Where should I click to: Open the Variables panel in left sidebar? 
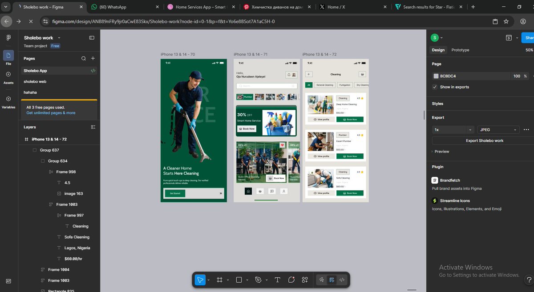pyautogui.click(x=8, y=100)
